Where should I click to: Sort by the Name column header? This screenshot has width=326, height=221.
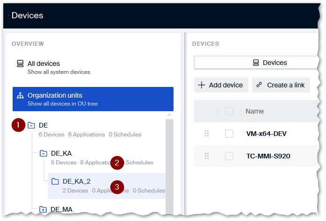click(x=254, y=111)
